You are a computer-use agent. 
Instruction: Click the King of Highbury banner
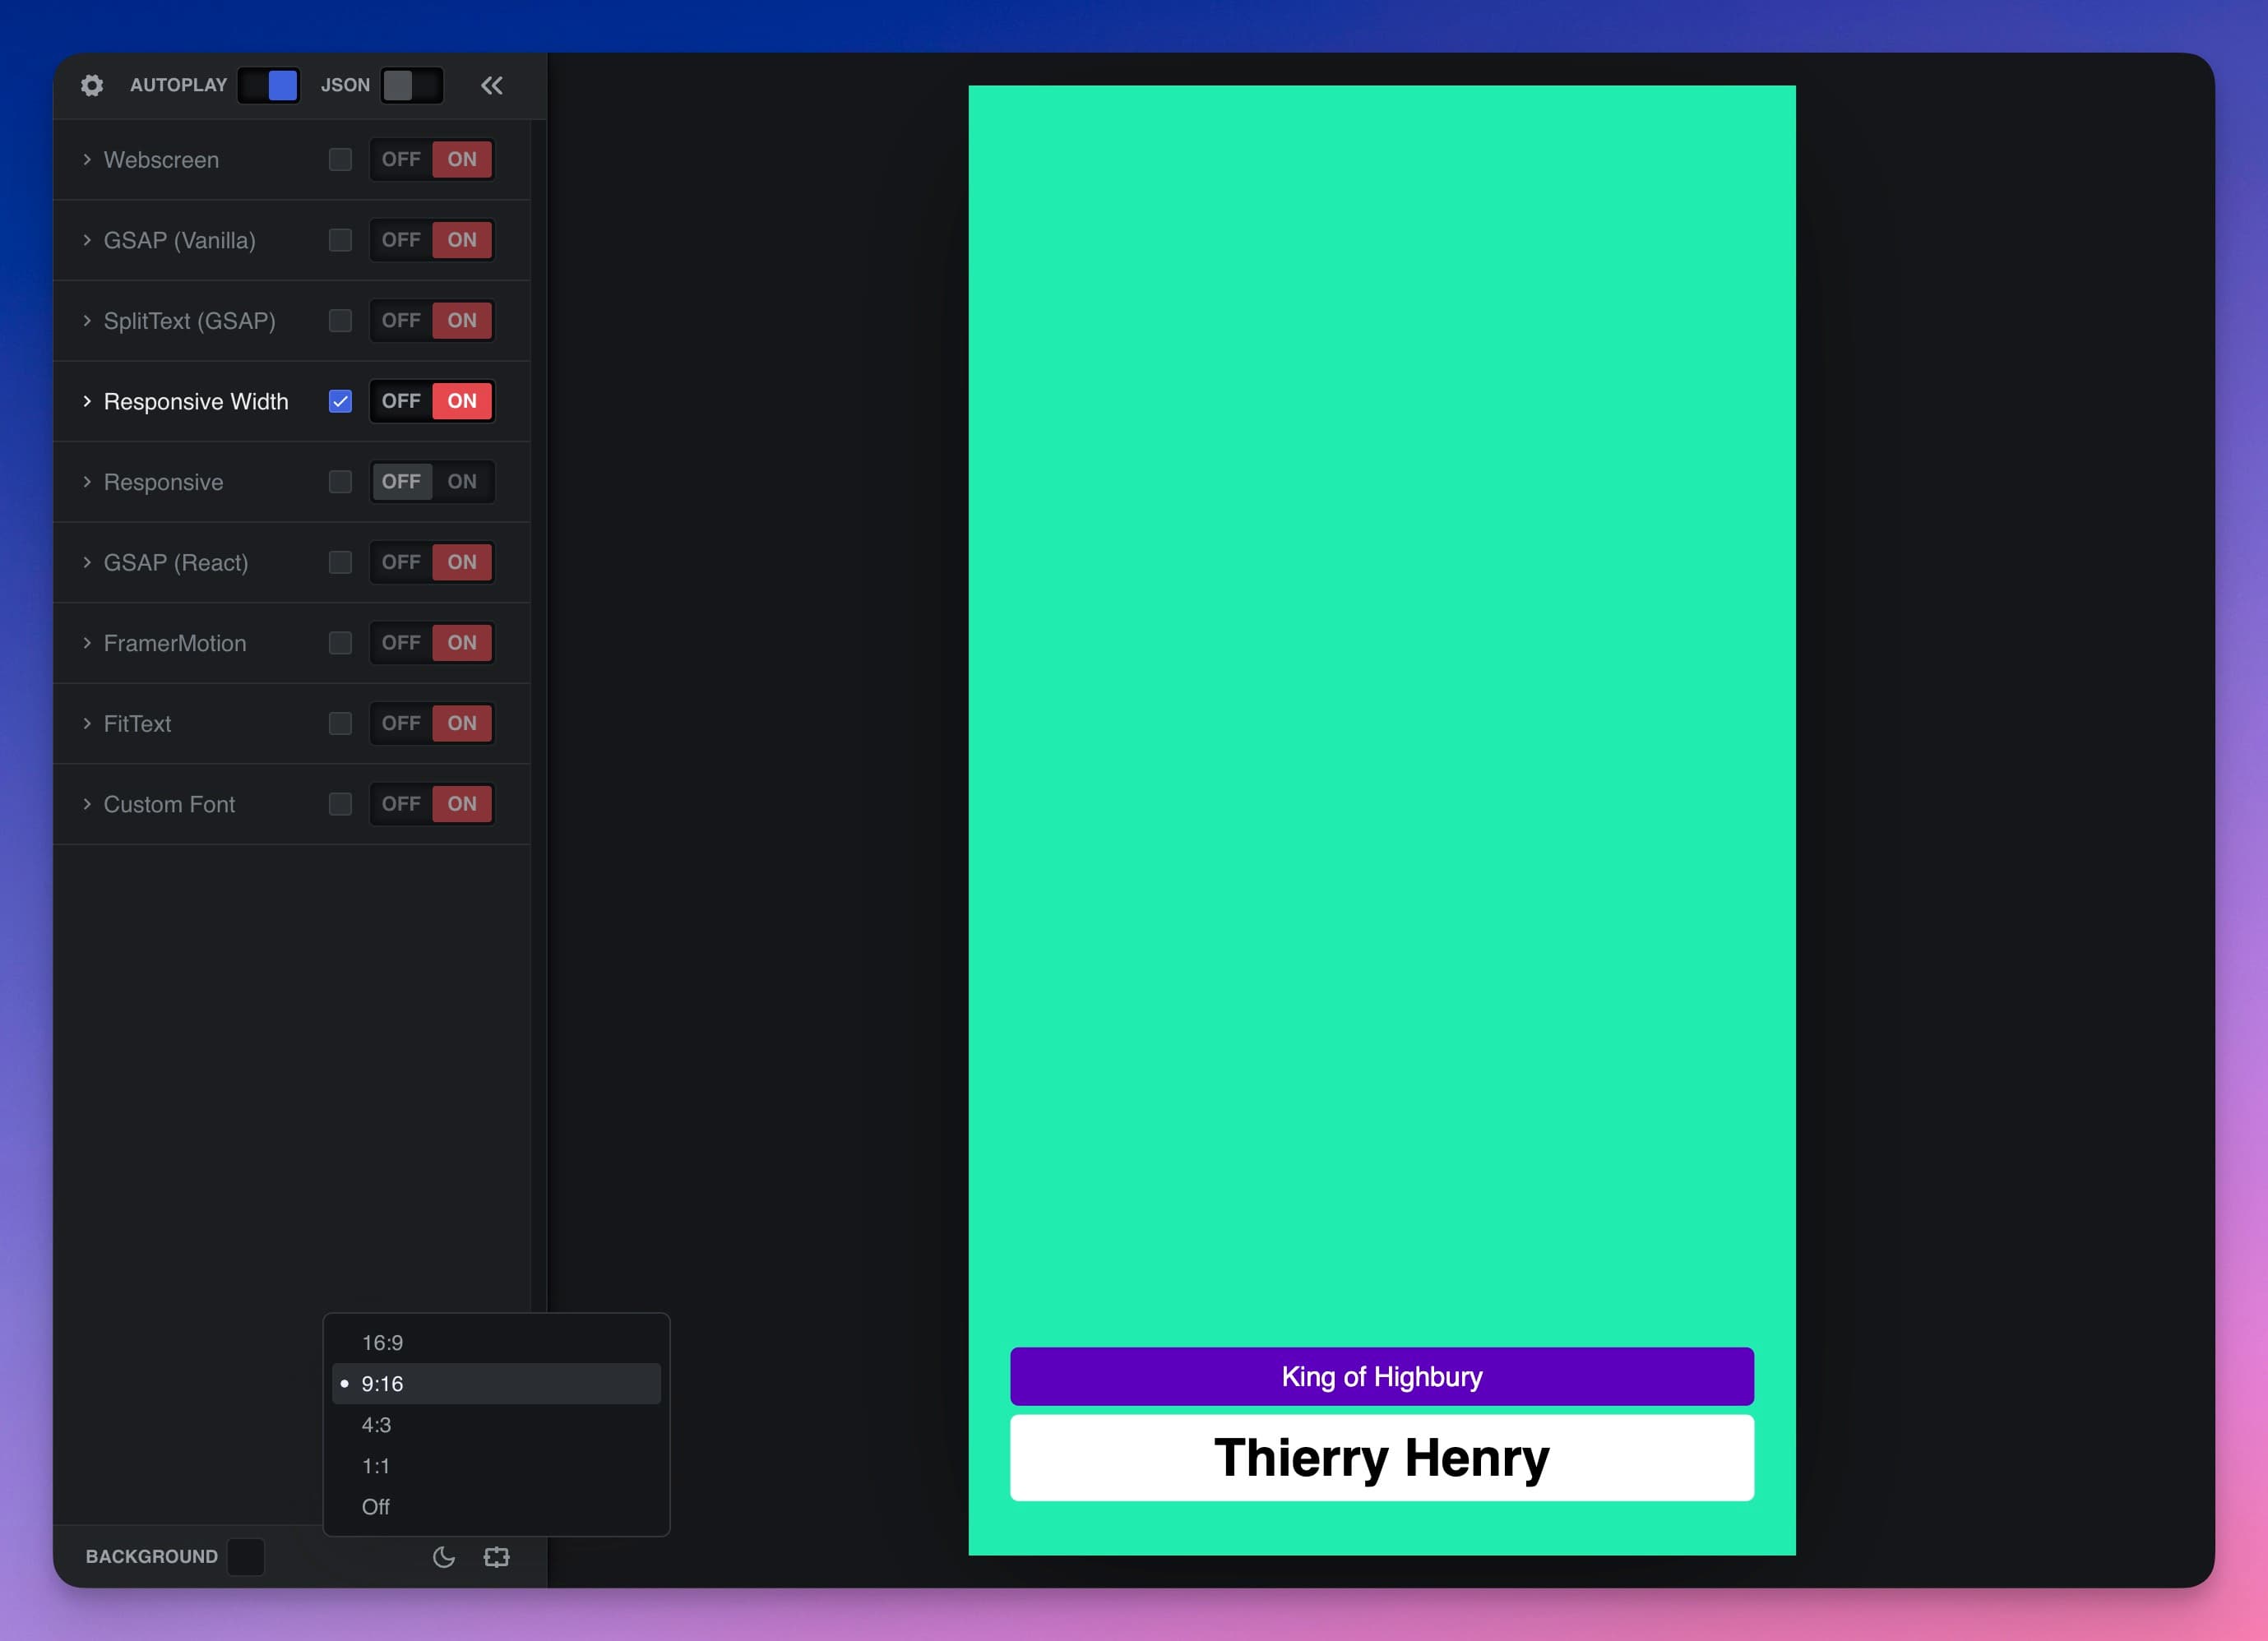tap(1381, 1377)
